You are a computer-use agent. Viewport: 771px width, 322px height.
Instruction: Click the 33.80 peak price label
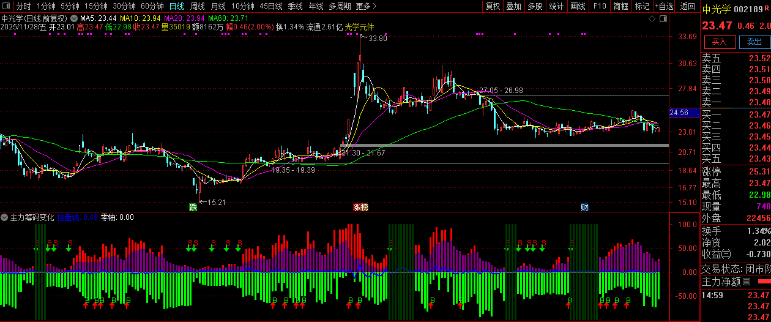[378, 38]
